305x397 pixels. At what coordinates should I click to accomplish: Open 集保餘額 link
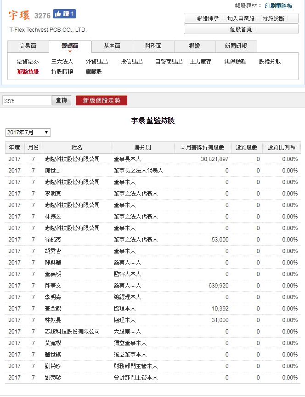click(x=236, y=62)
